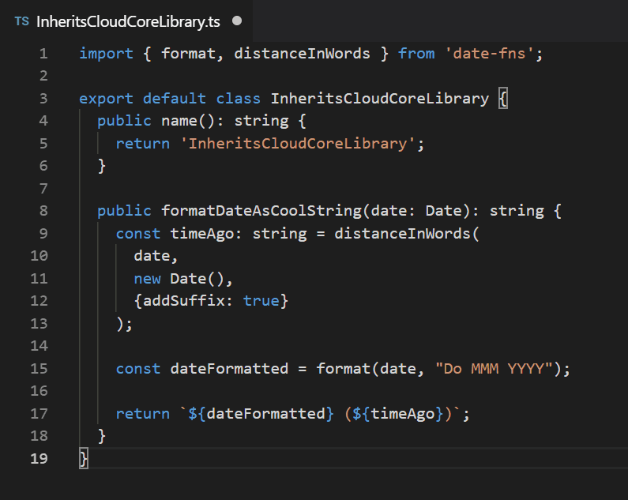Click the unsaved dot on tab
Viewport: 628px width, 500px height.
(237, 21)
